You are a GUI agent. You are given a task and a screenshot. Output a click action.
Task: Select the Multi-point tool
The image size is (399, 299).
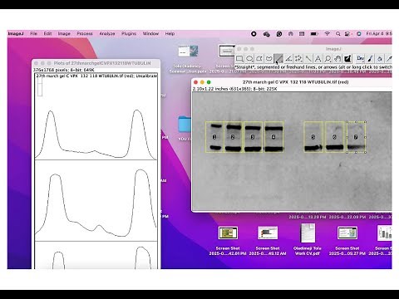(x=298, y=58)
